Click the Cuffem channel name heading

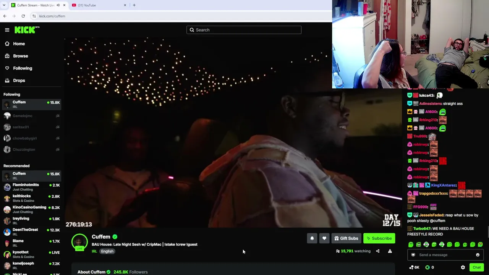101,237
